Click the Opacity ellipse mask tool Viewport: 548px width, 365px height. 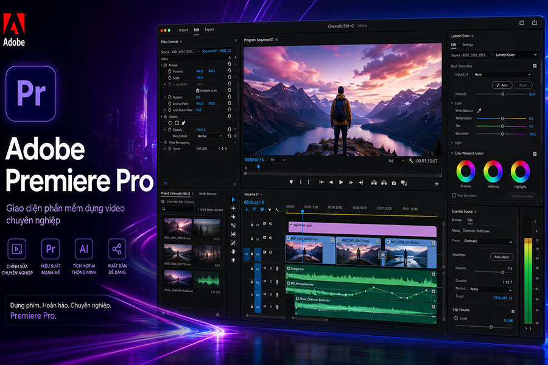click(x=170, y=123)
